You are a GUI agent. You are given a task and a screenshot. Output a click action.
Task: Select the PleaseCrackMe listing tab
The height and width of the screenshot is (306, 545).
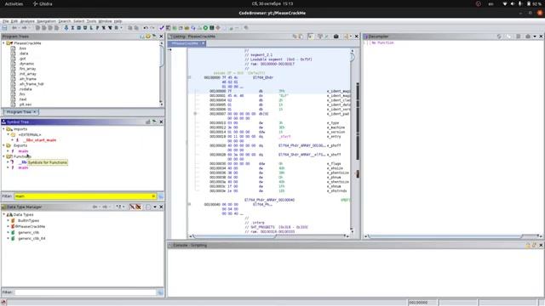click(186, 43)
